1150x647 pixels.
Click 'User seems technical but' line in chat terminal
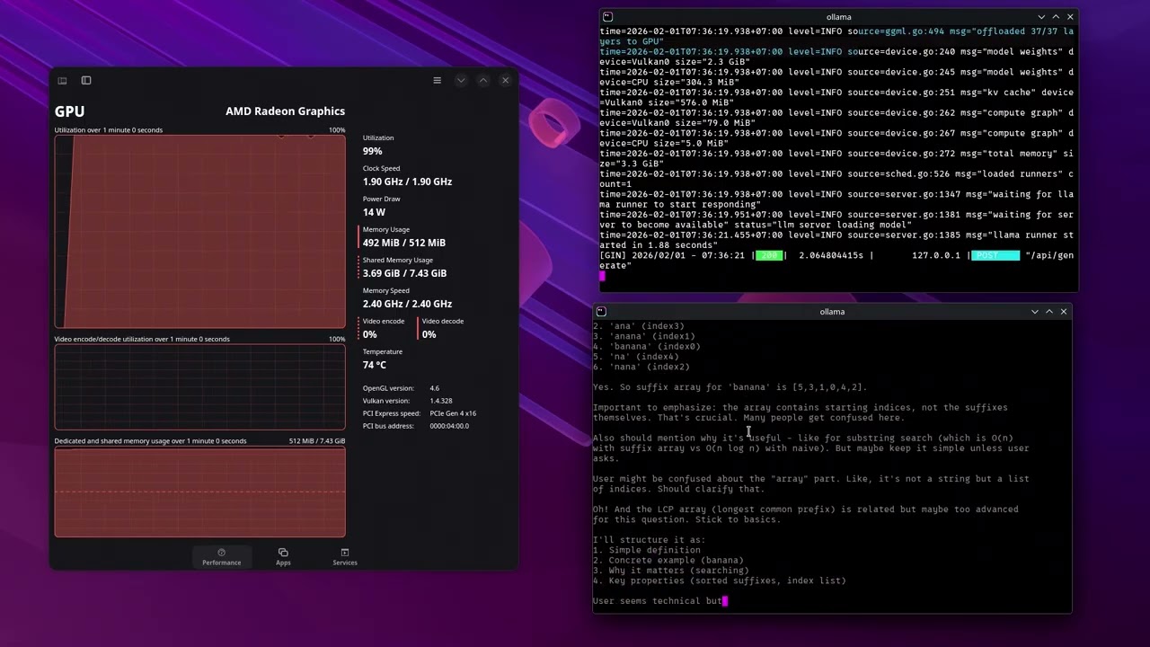(x=658, y=601)
